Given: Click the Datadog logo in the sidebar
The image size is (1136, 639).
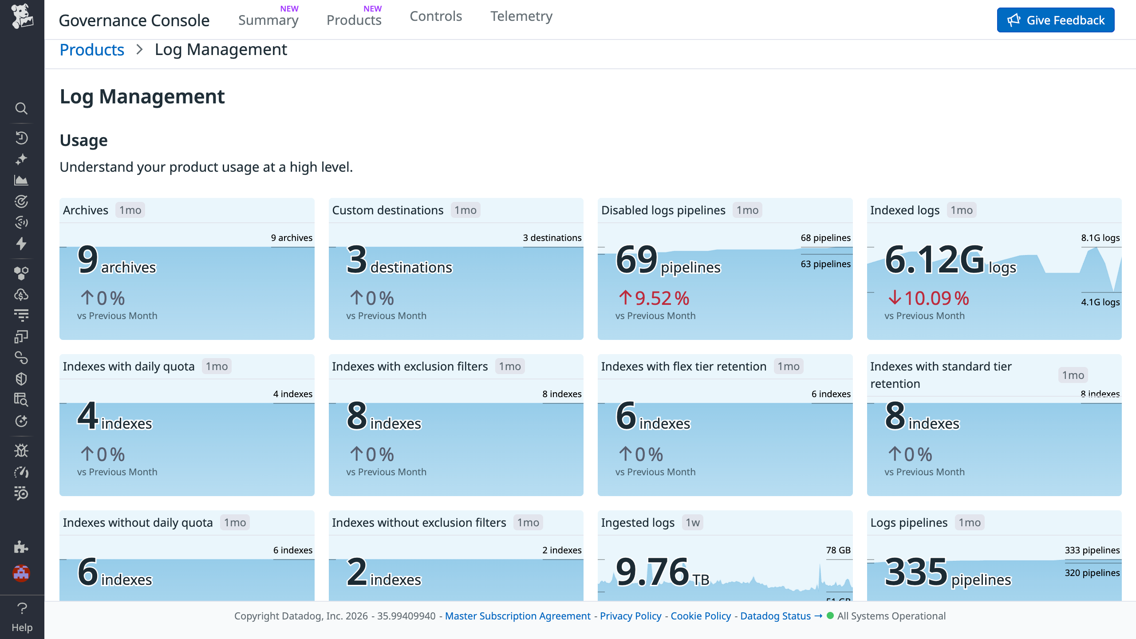Looking at the screenshot, I should pyautogui.click(x=22, y=16).
